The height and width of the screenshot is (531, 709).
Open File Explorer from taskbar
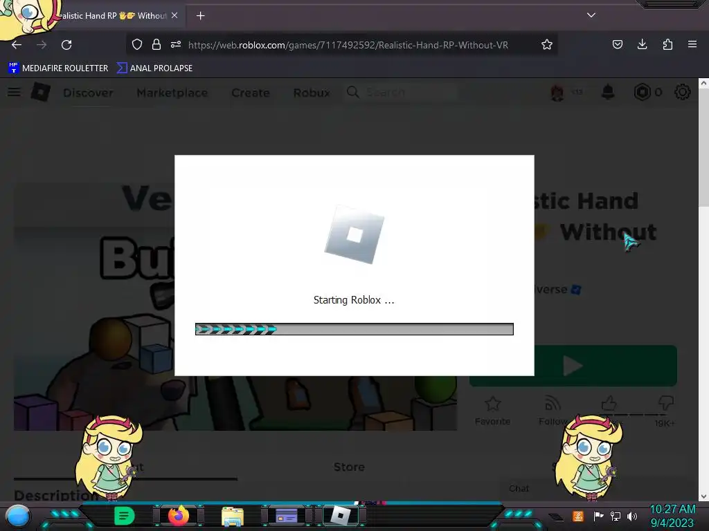click(x=233, y=516)
